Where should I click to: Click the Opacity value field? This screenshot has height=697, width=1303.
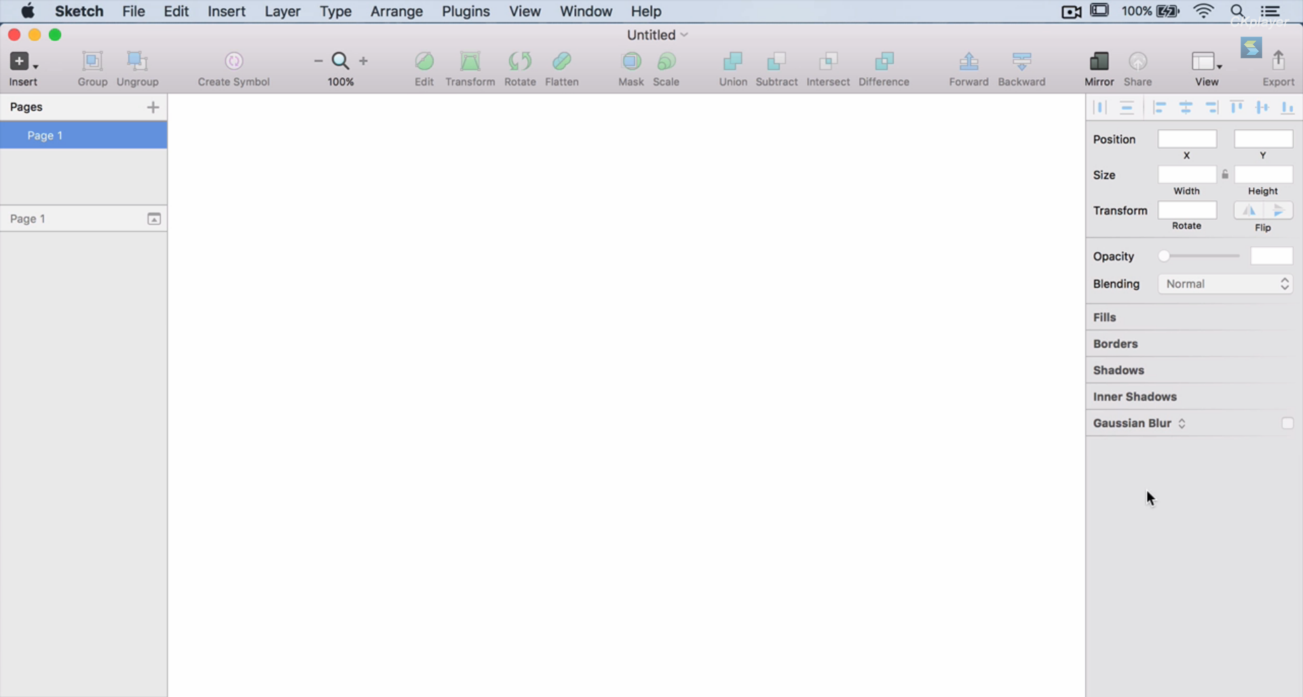tap(1271, 256)
